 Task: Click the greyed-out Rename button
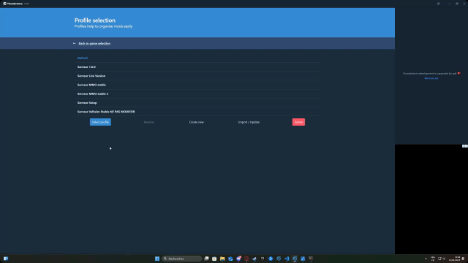[x=149, y=122]
